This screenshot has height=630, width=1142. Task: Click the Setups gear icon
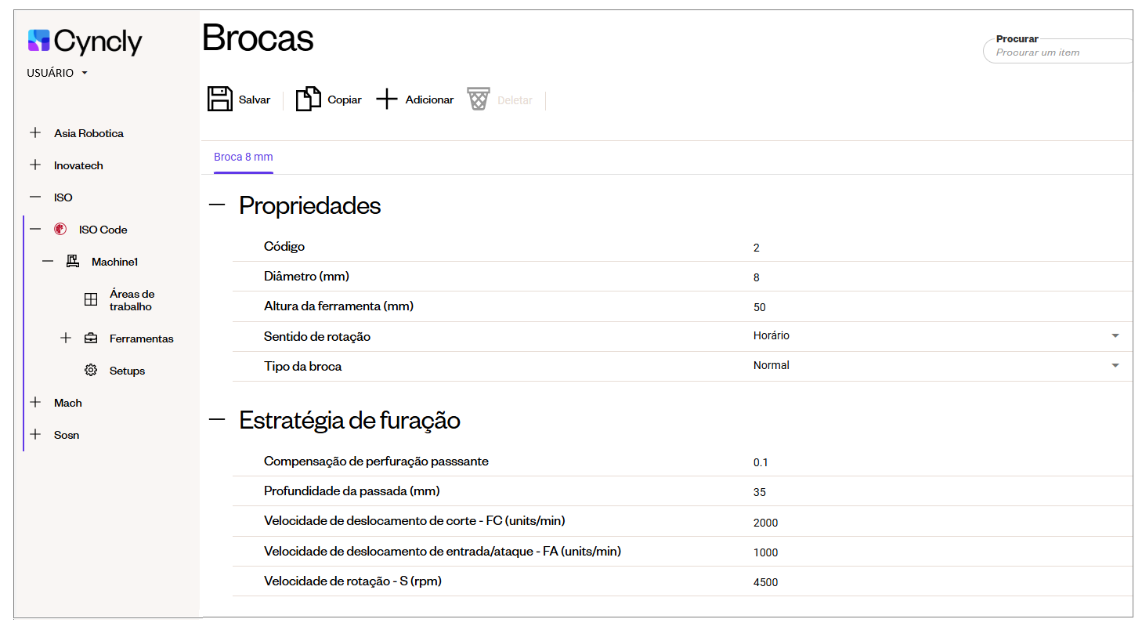coord(91,371)
